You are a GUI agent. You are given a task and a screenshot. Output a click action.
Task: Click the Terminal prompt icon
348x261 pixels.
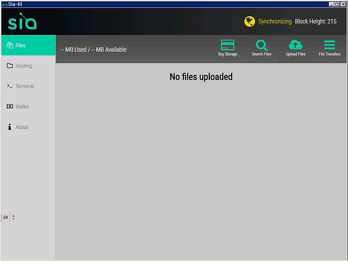(10, 86)
